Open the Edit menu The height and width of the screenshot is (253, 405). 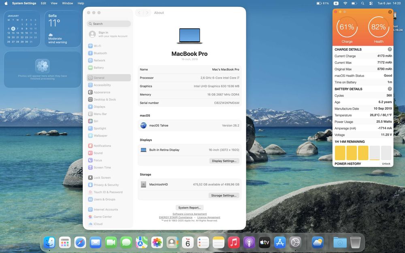pos(43,3)
